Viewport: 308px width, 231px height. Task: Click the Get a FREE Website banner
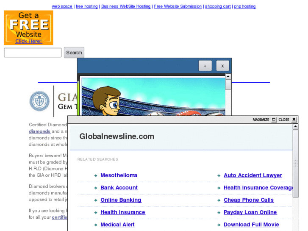pyautogui.click(x=28, y=28)
